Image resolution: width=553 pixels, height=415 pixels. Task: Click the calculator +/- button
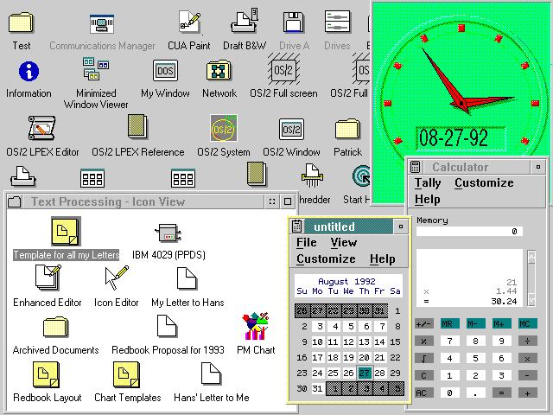point(424,323)
